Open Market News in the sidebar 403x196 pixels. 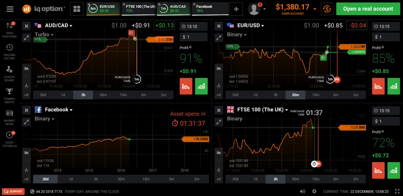pos(10,118)
